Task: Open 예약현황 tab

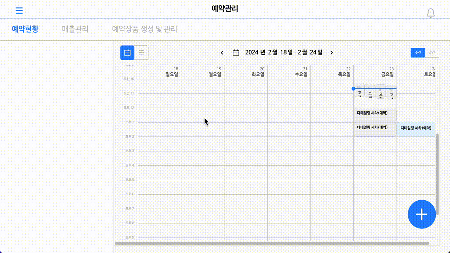Action: pyautogui.click(x=25, y=29)
